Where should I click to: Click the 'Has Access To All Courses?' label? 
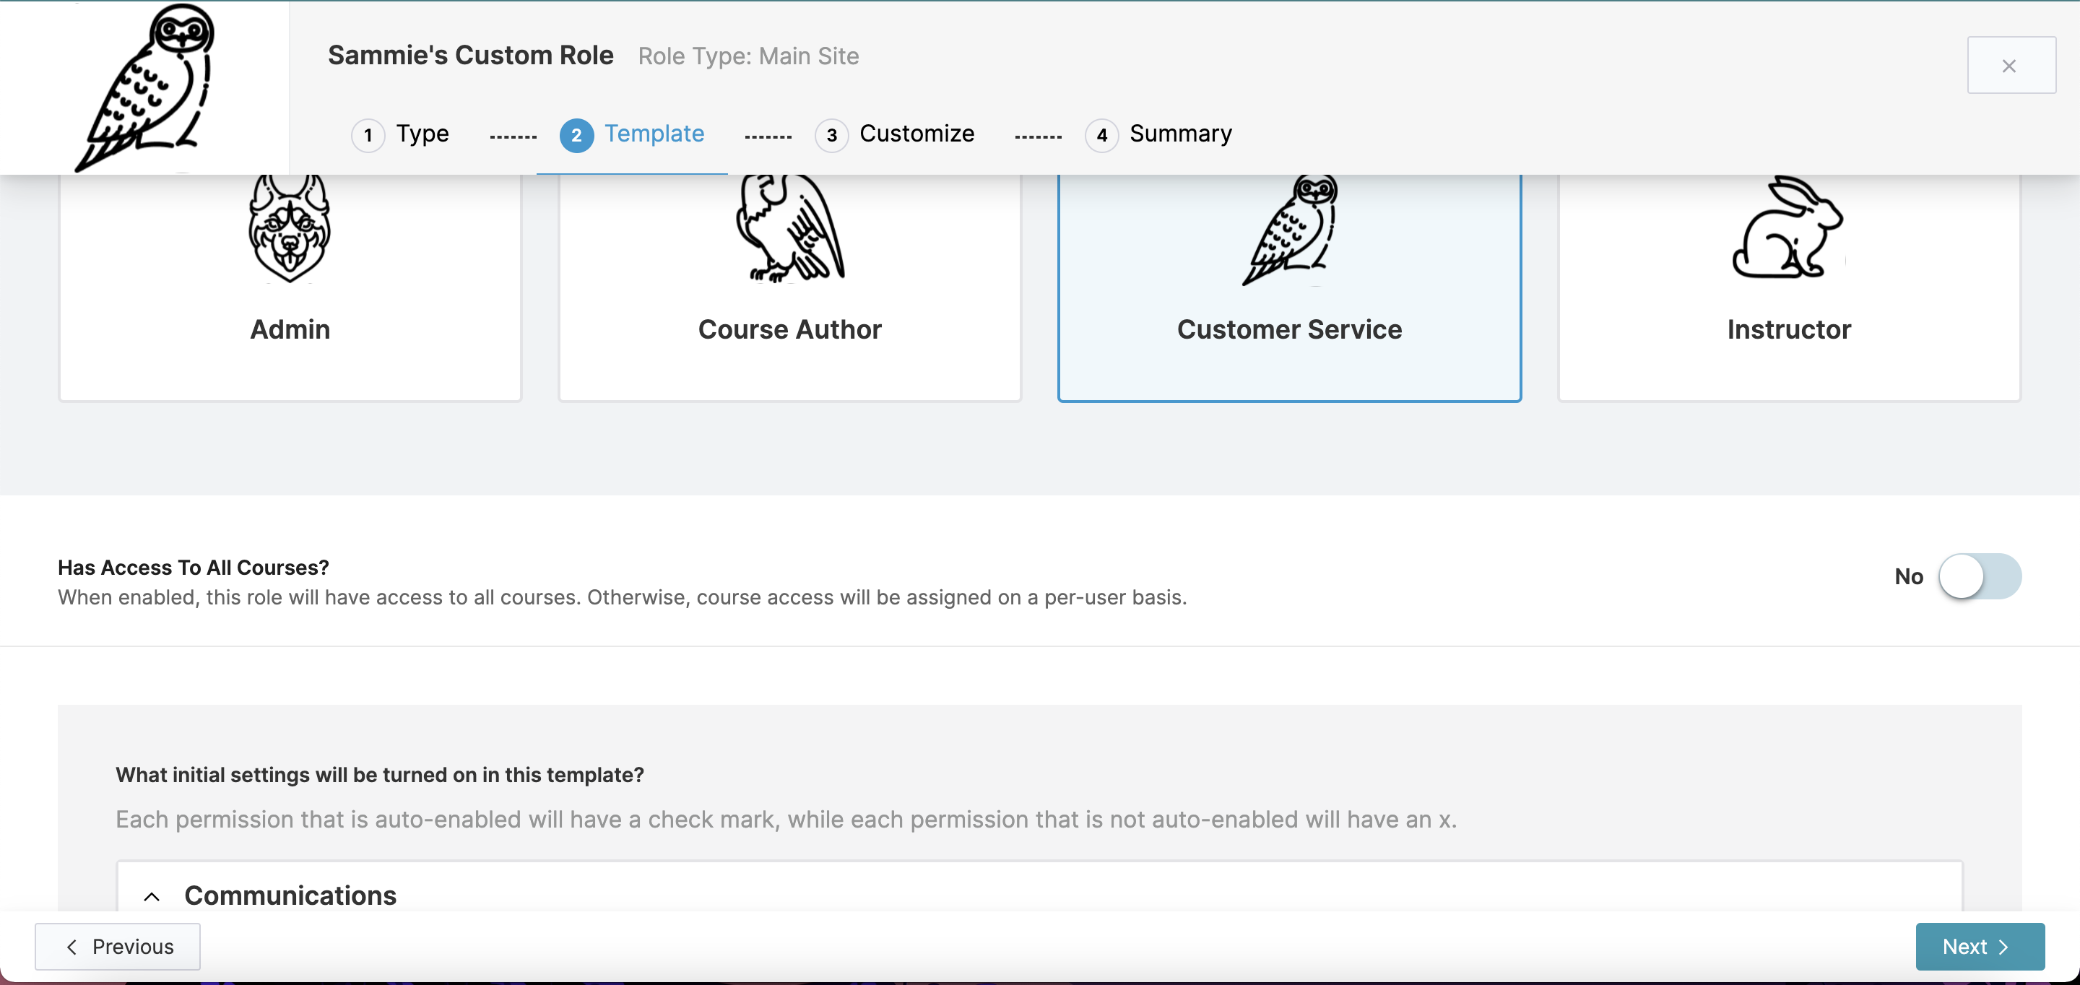tap(194, 568)
